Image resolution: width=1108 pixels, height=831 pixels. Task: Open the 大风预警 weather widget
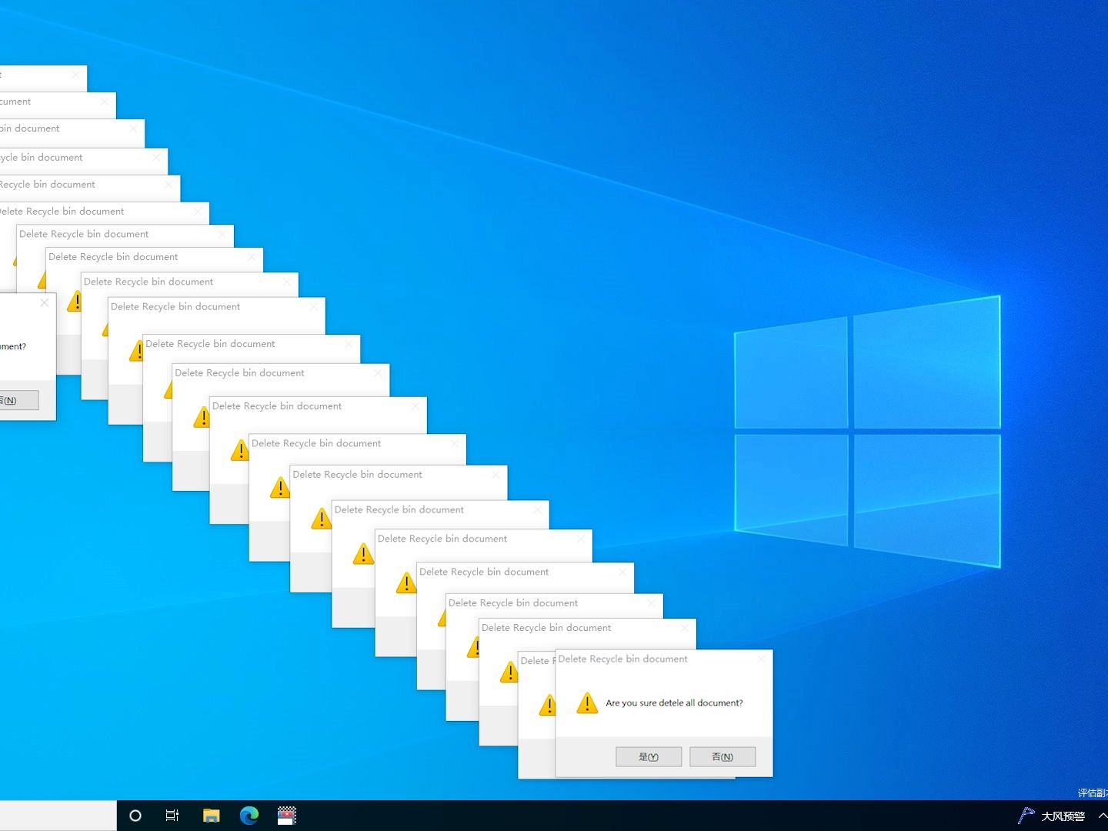coord(1051,816)
